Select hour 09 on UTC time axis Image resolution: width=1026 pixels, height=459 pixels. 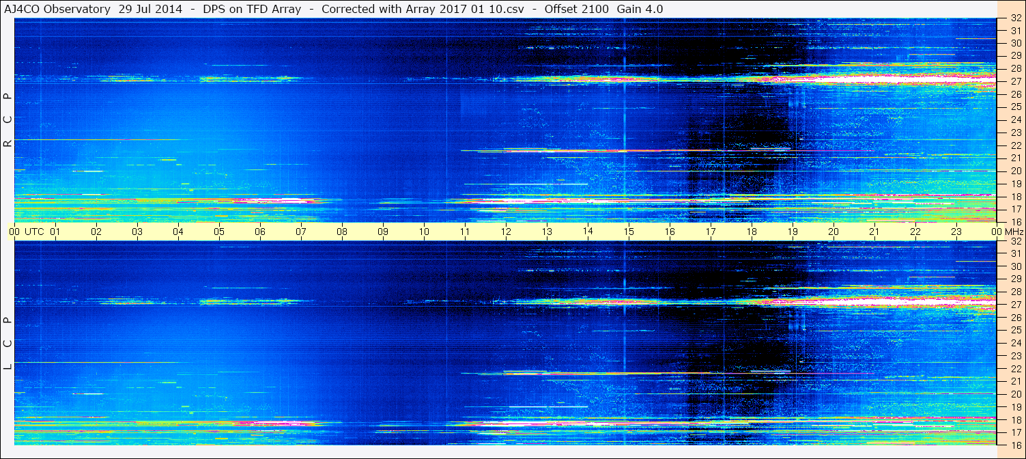tap(383, 232)
